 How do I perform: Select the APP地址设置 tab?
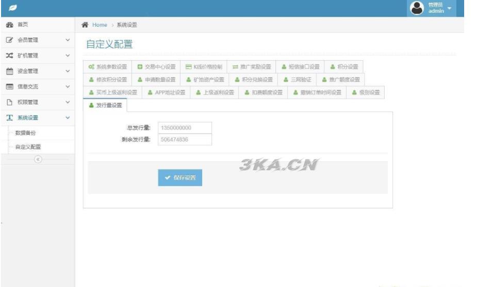(x=166, y=93)
